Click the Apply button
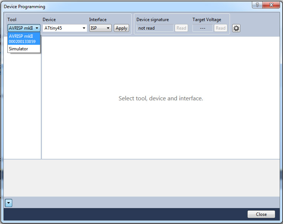The image size is (283, 224). [x=121, y=28]
